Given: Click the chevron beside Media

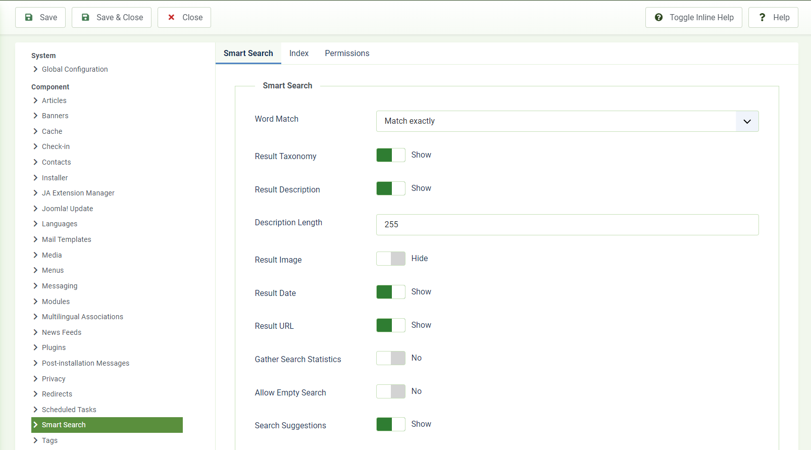Looking at the screenshot, I should tap(35, 255).
